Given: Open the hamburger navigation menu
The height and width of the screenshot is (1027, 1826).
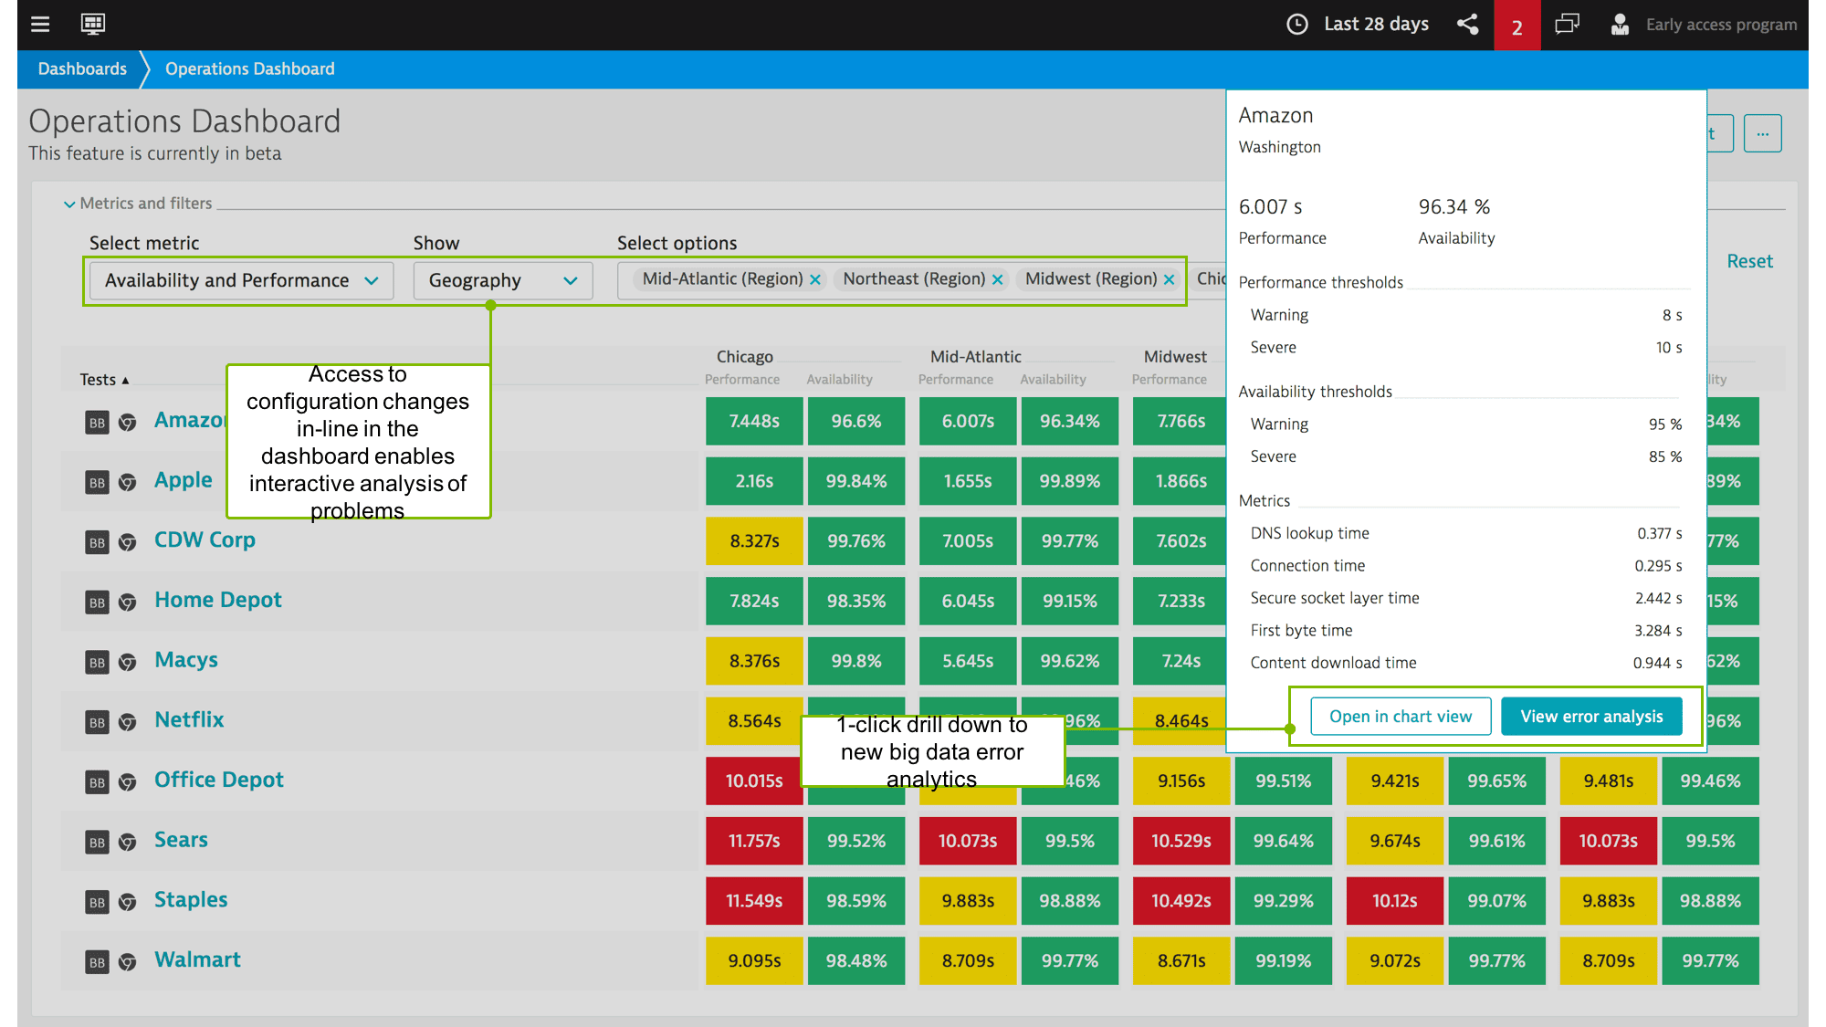Looking at the screenshot, I should click(x=40, y=25).
